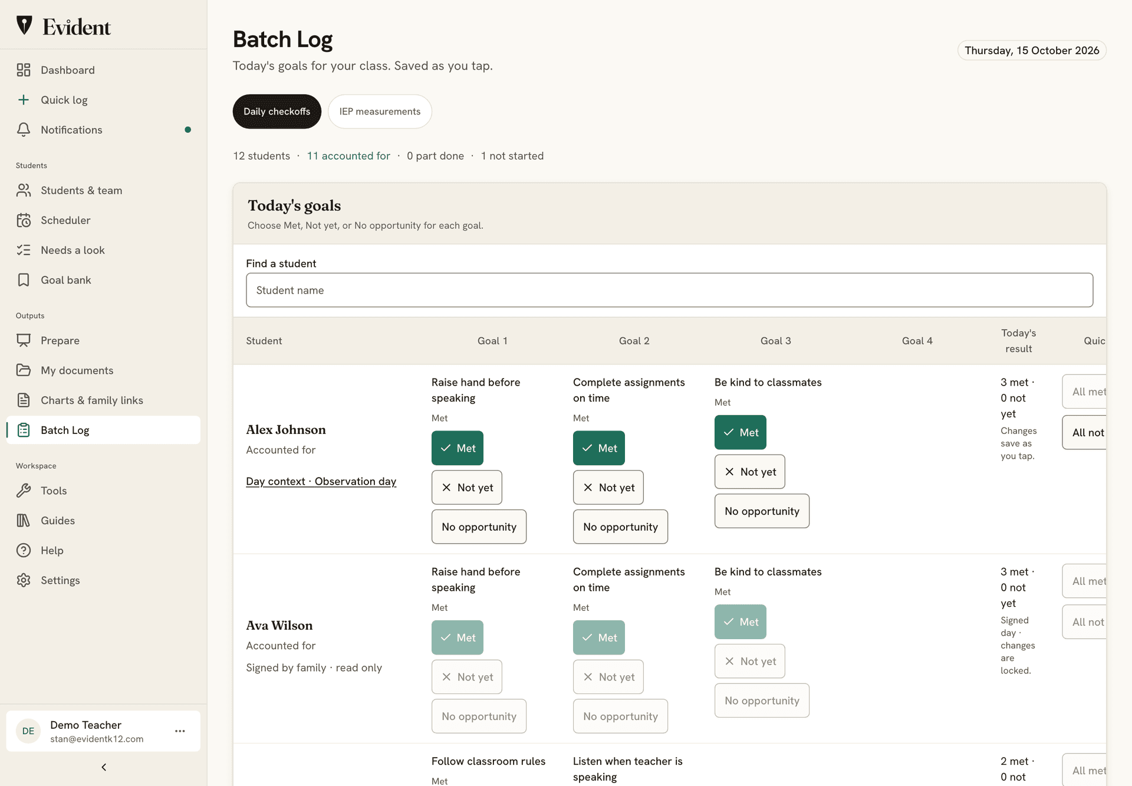
Task: Click the Quick log plus icon
Action: tap(24, 100)
